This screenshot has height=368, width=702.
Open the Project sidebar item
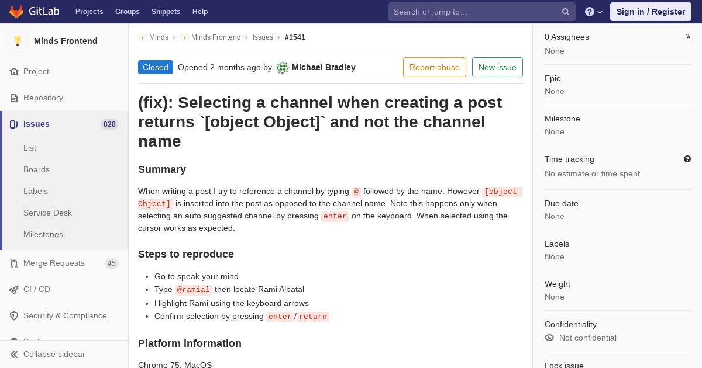[x=64, y=72]
